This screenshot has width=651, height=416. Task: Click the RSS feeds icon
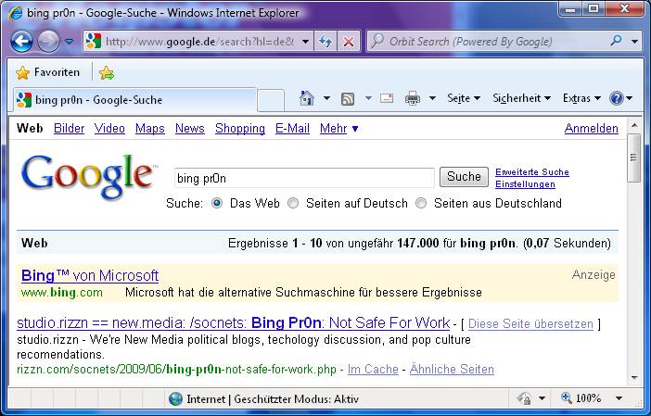point(348,99)
